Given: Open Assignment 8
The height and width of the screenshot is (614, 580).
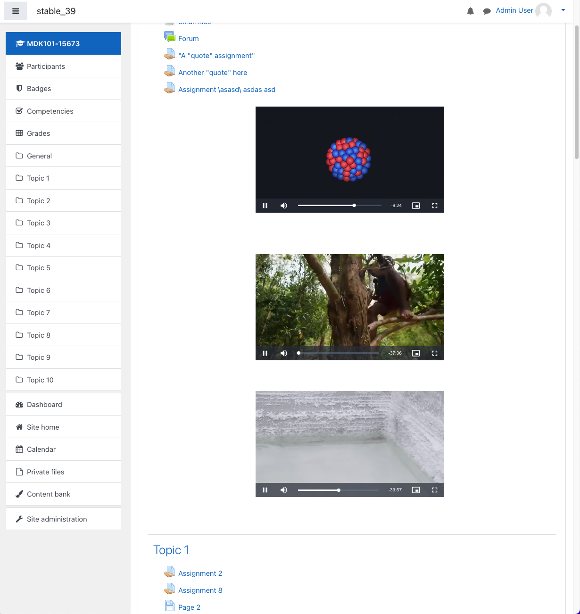Looking at the screenshot, I should click(x=200, y=590).
